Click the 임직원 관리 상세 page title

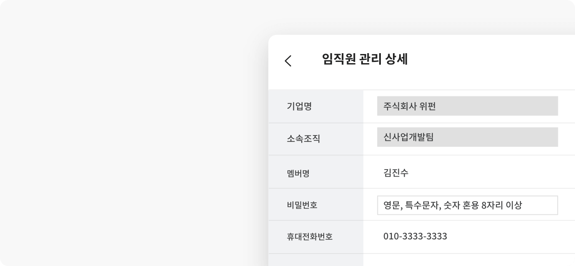click(x=365, y=59)
